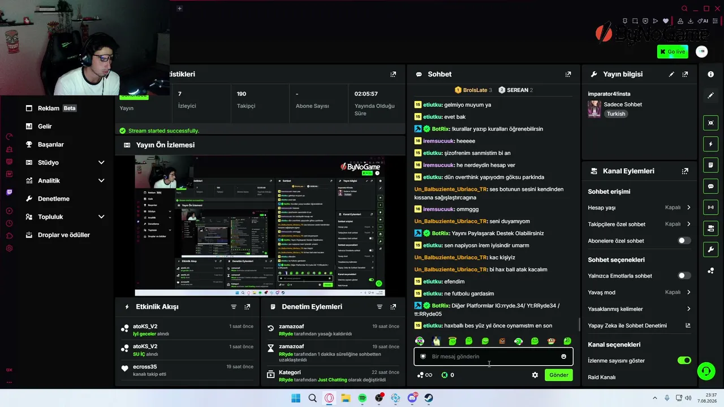Expand the Analitik menu section

pyautogui.click(x=66, y=180)
